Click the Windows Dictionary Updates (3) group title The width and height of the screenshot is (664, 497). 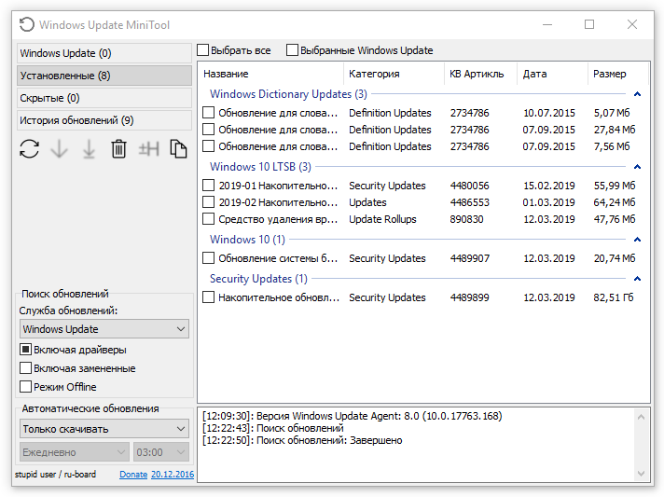[288, 94]
